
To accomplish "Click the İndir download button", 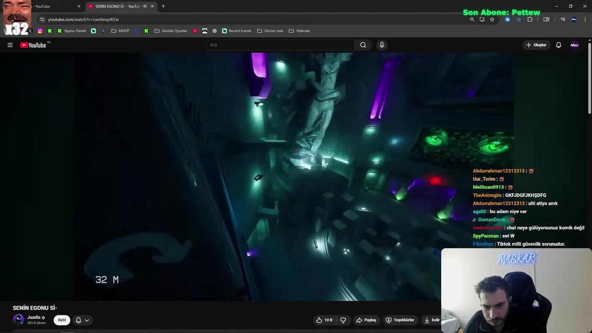I will click(432, 320).
